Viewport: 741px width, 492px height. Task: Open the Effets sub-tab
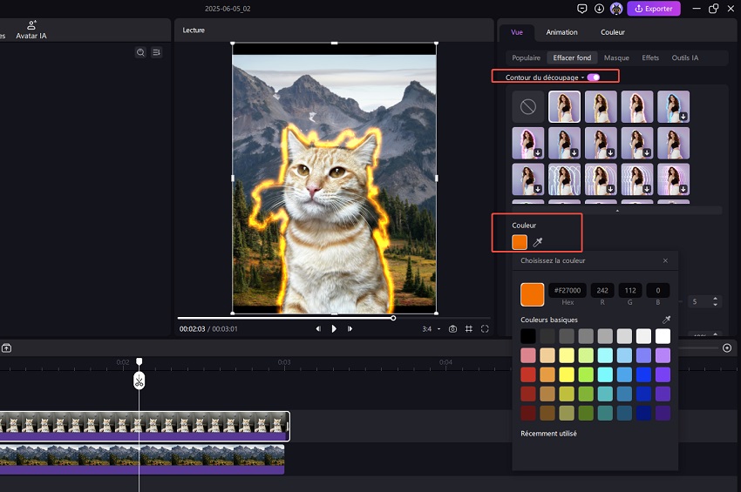tap(650, 57)
